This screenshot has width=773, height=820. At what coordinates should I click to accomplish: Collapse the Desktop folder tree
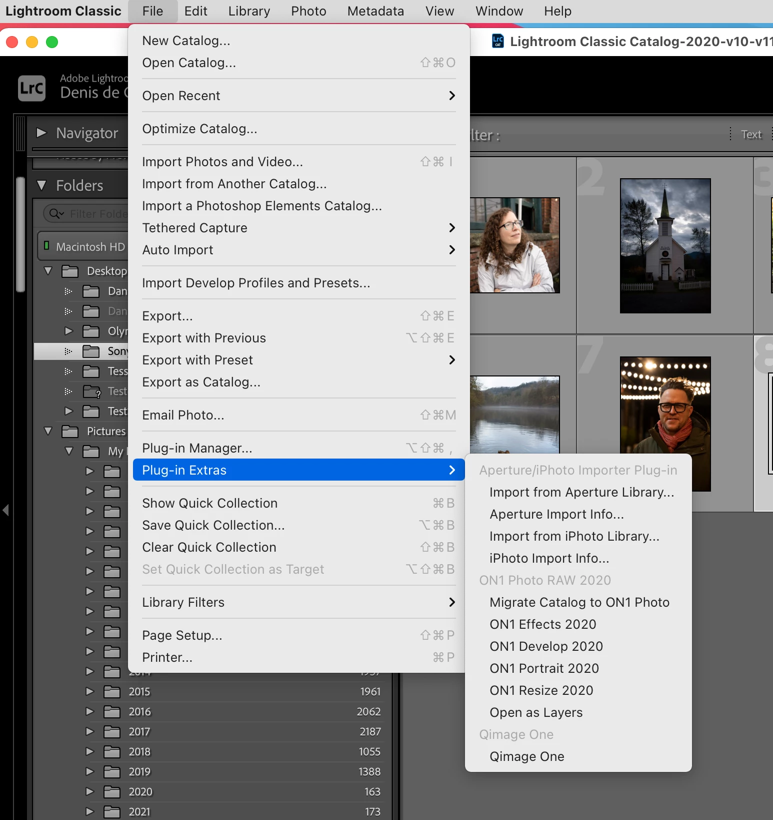tap(48, 271)
